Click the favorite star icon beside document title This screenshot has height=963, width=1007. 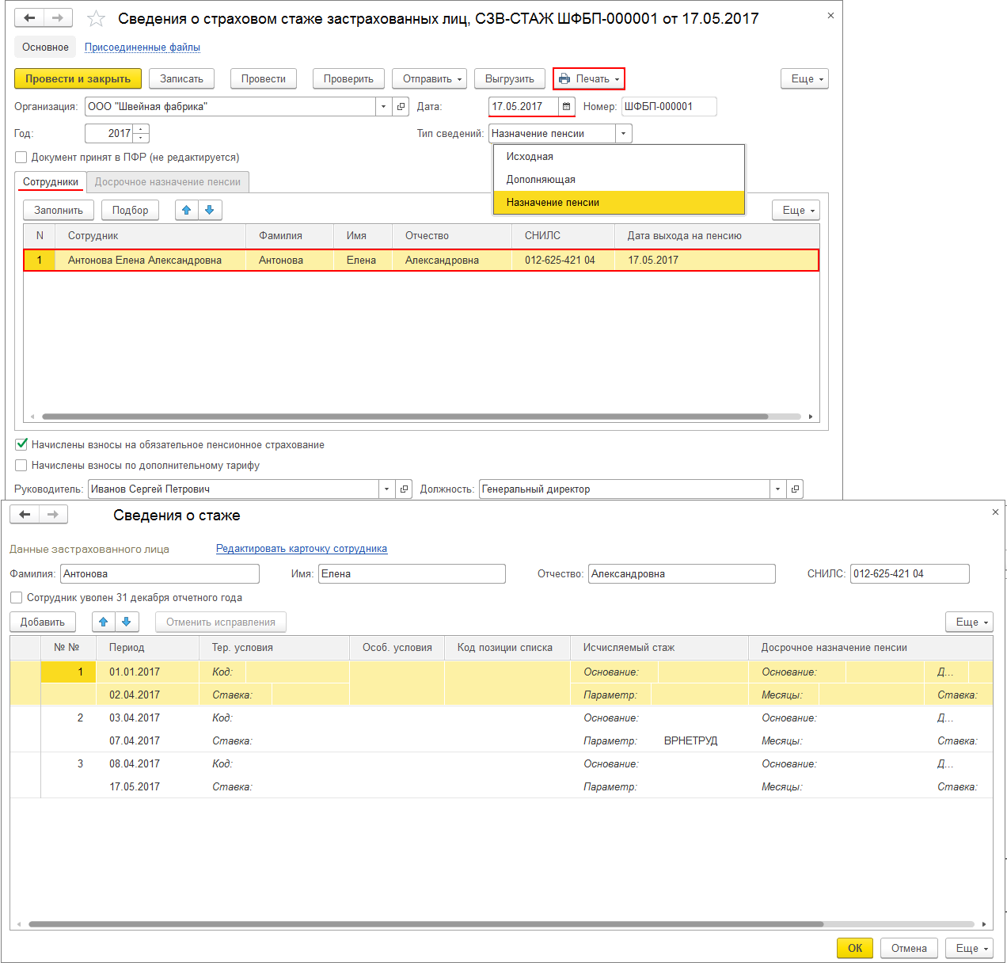point(96,18)
